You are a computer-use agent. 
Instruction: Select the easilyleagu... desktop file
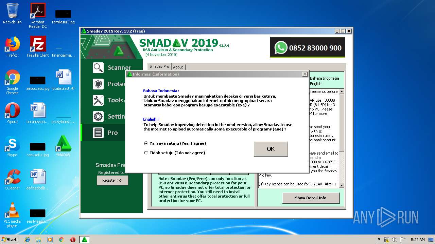point(38,217)
